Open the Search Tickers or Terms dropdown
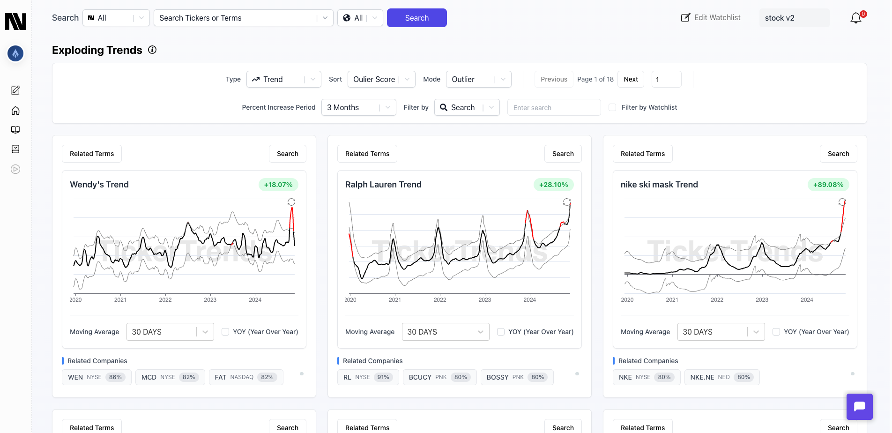 tap(244, 18)
